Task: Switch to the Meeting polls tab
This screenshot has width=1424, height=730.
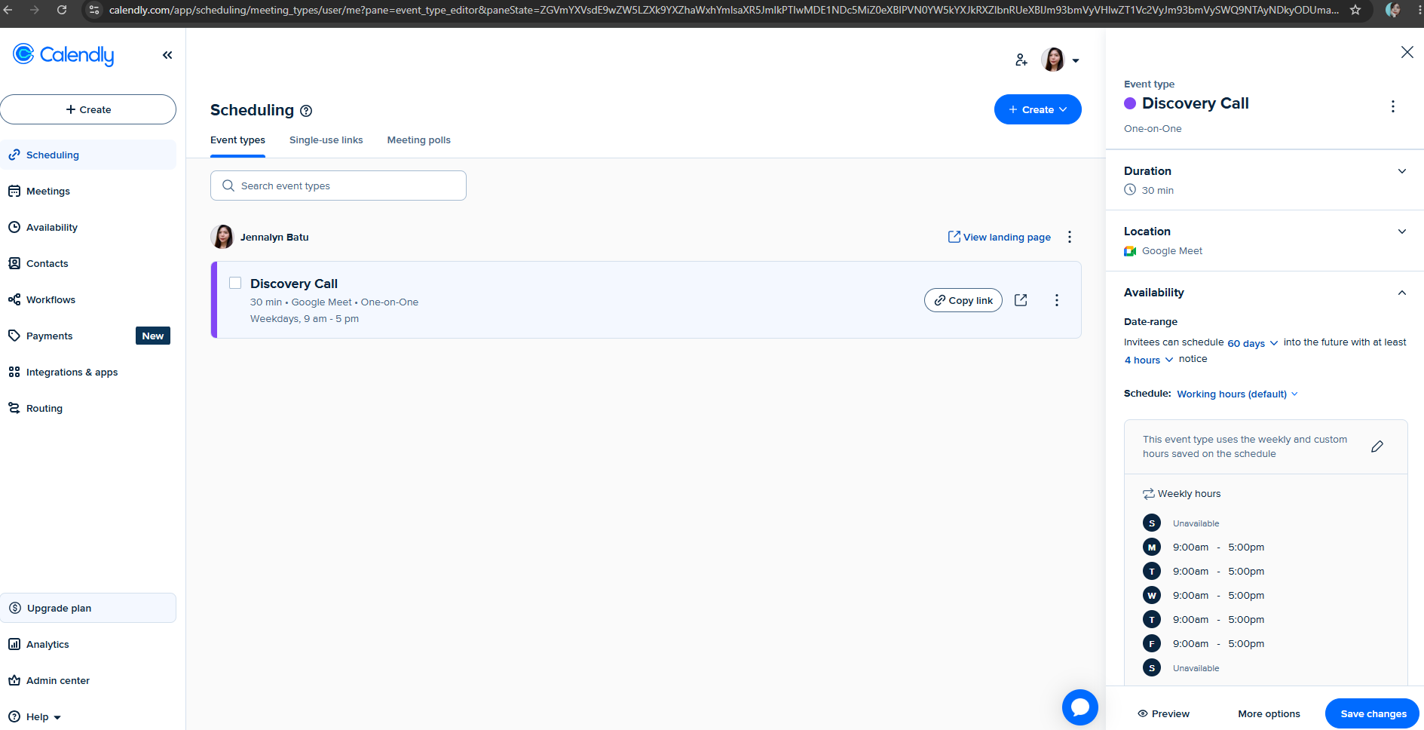Action: click(419, 140)
